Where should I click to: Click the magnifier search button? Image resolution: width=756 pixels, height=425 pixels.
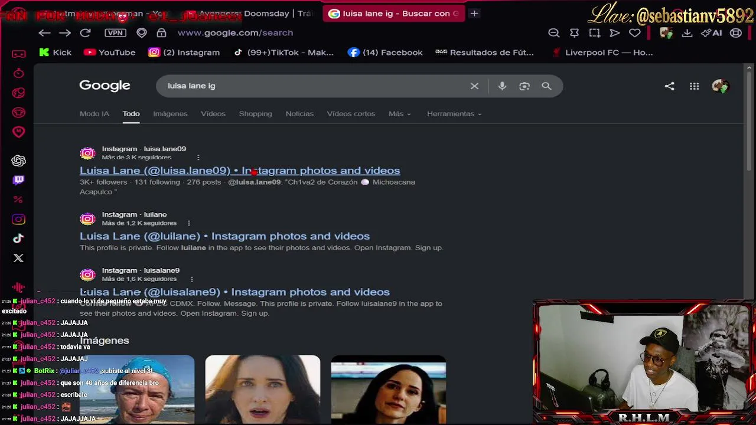[x=546, y=86]
